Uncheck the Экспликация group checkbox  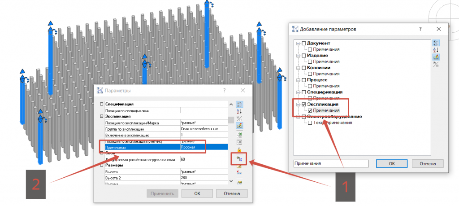pyautogui.click(x=303, y=104)
